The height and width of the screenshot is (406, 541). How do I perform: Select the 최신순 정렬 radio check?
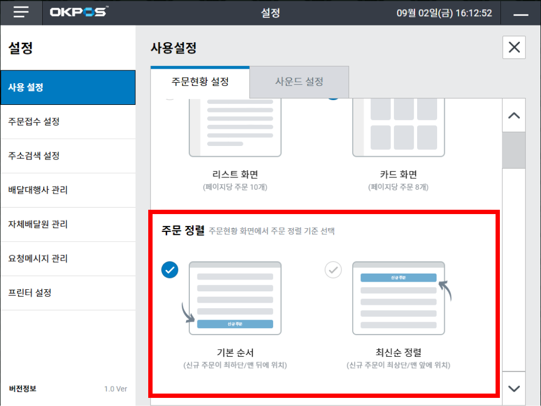(333, 269)
